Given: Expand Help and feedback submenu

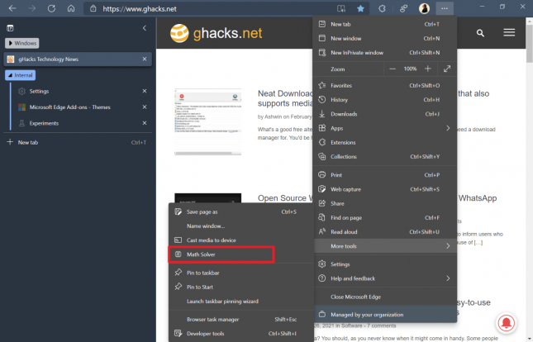Looking at the screenshot, I should point(448,278).
